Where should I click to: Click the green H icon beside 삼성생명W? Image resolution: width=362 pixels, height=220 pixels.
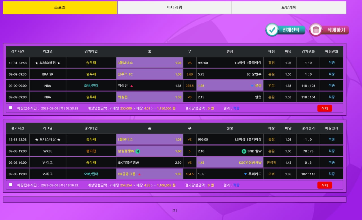137,151
